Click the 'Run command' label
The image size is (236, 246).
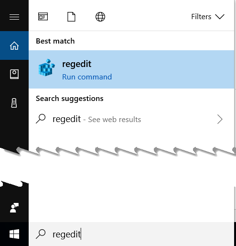point(87,77)
